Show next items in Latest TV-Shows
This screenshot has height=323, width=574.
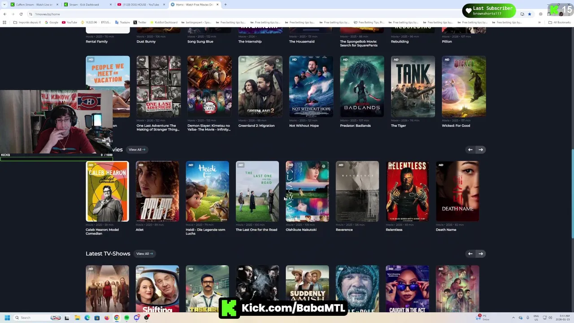click(x=481, y=253)
